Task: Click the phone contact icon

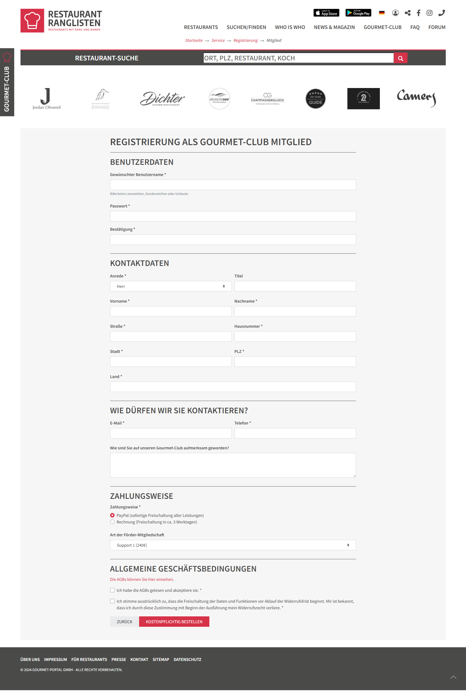Action: pyautogui.click(x=441, y=13)
